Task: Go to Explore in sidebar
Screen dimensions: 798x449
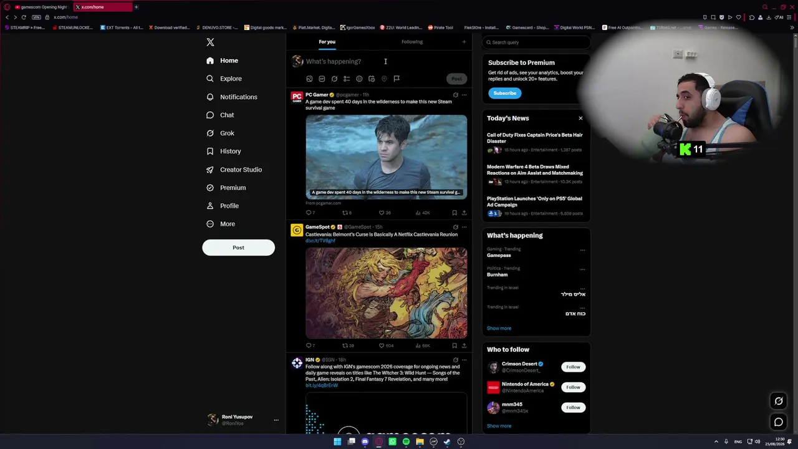Action: pyautogui.click(x=224, y=79)
